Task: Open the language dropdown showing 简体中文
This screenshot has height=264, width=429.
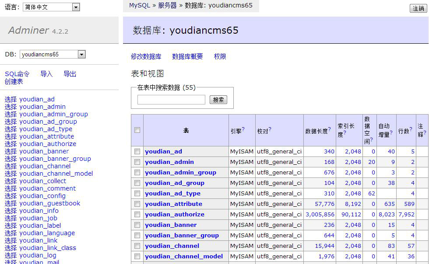Action: coord(51,7)
